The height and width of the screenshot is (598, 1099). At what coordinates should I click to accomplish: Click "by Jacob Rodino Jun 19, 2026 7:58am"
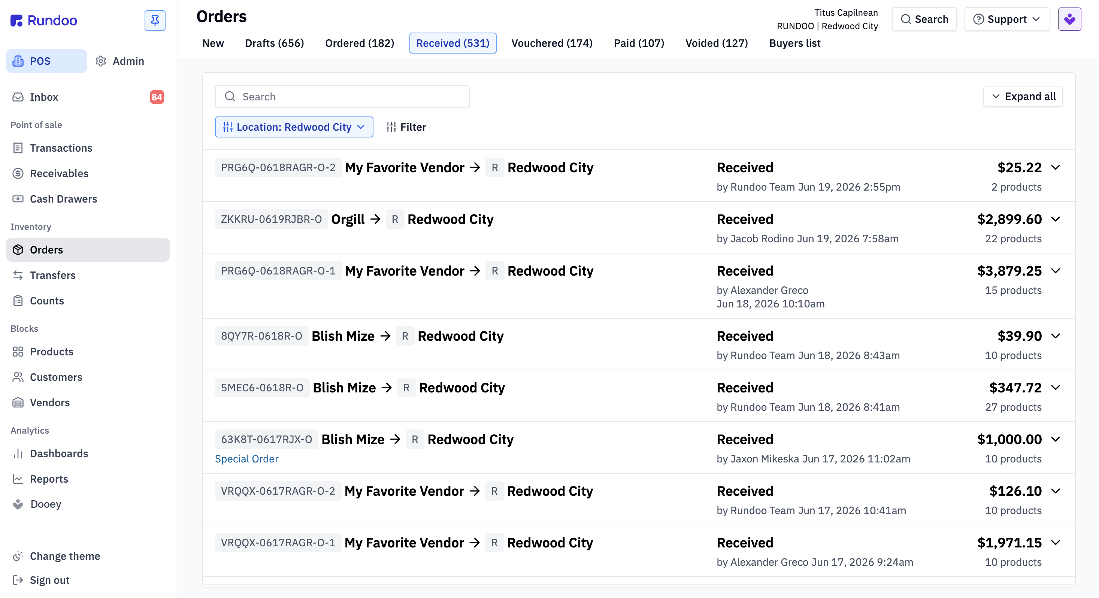808,239
